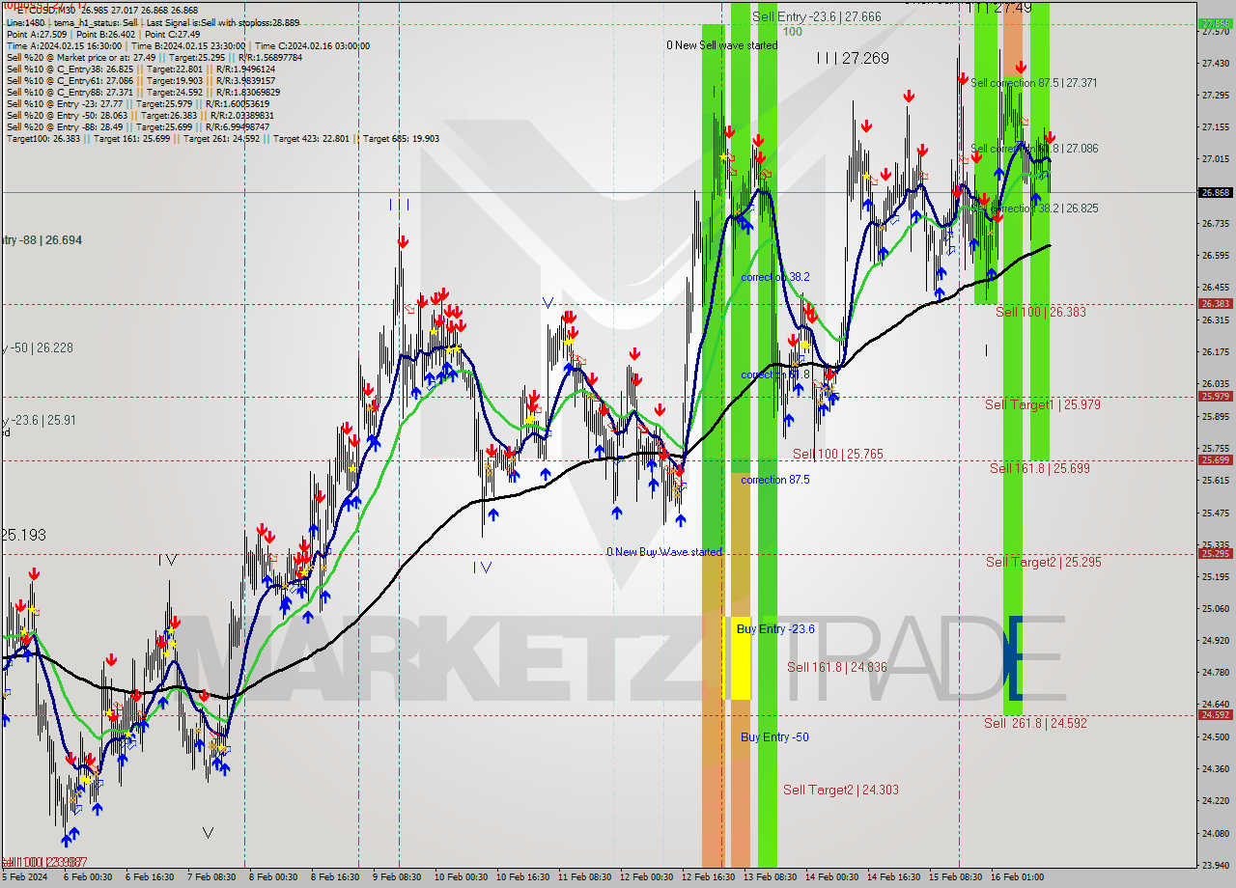Click the current price box 26.868 on axis
The width and height of the screenshot is (1236, 888).
click(1215, 192)
